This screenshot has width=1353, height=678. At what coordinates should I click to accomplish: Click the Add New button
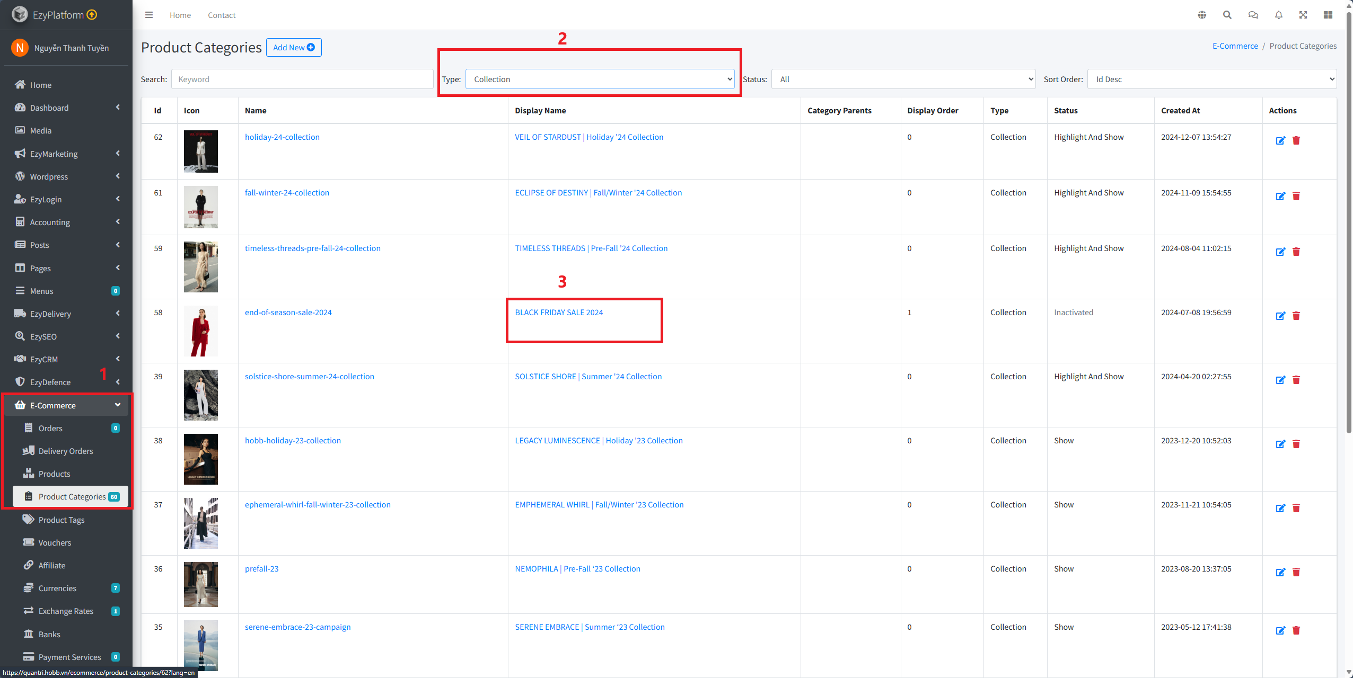[294, 48]
